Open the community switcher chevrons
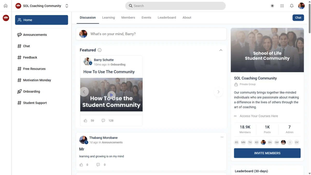 pyautogui.click(x=67, y=6)
